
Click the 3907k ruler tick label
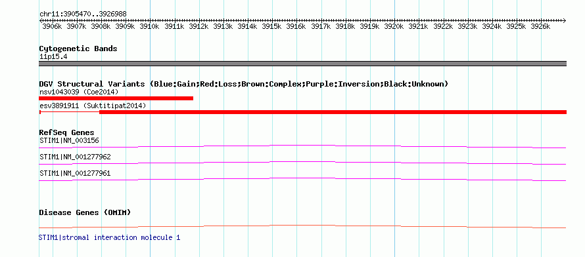[x=77, y=26]
